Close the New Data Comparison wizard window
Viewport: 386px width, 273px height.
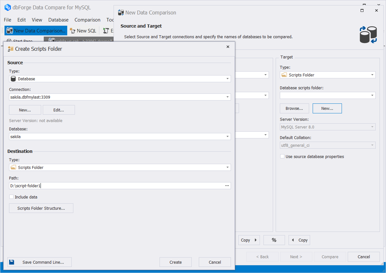point(376,10)
